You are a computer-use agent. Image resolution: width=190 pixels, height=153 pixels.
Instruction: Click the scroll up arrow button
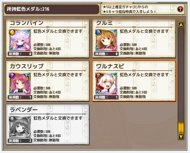pos(181,25)
